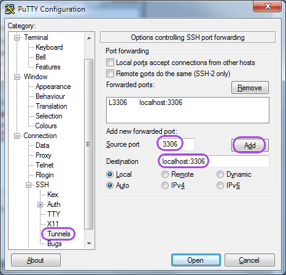Open the Bell settings category
This screenshot has height=275, width=286.
(41, 57)
